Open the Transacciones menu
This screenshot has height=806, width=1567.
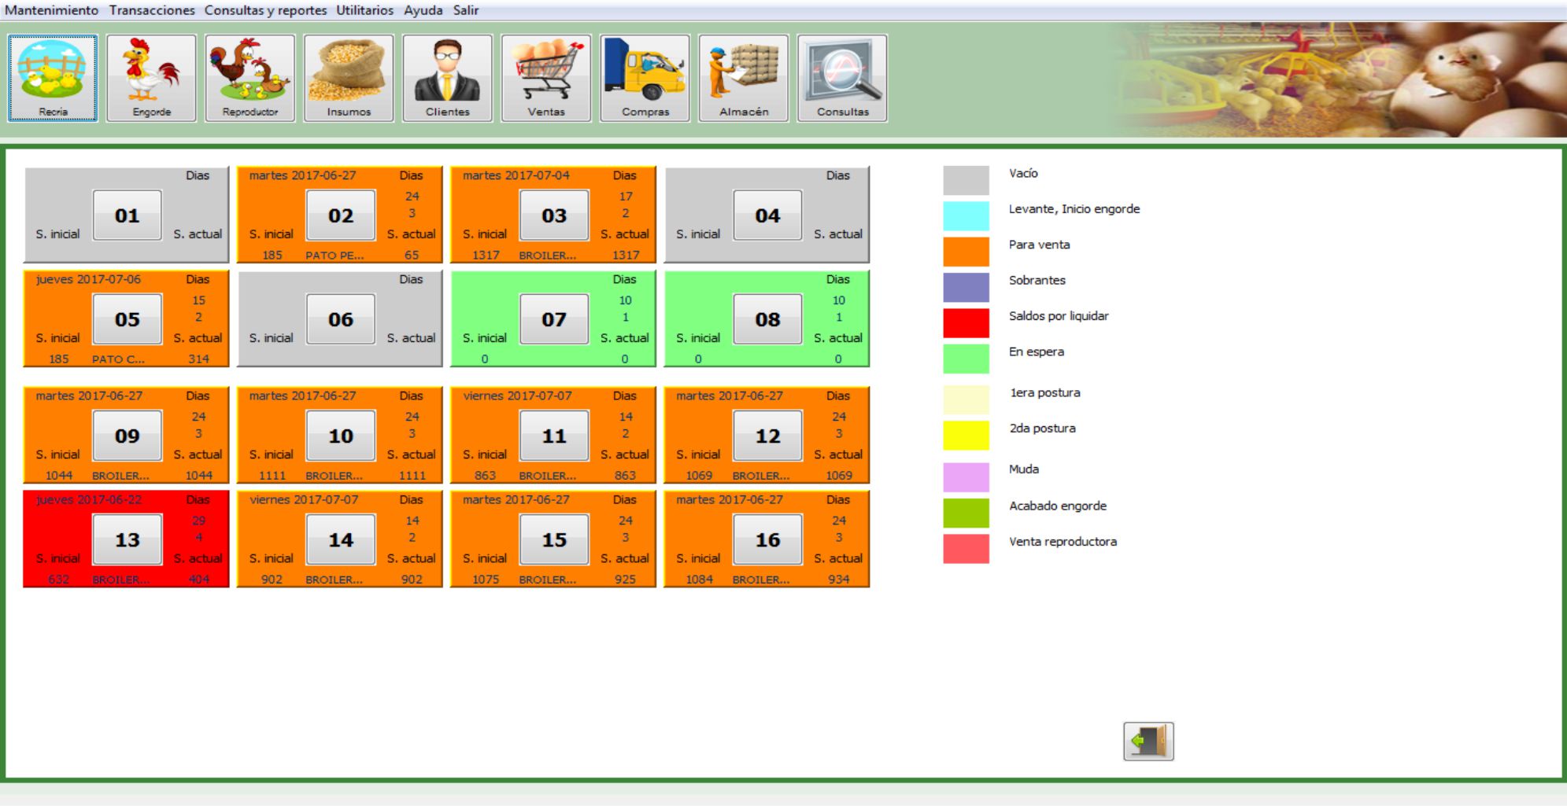152,10
